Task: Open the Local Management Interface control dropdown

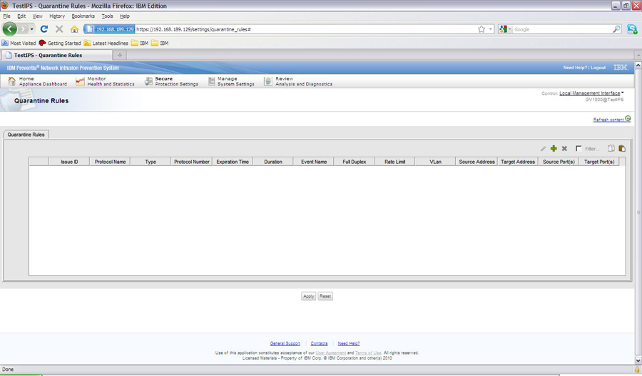Action: coord(591,93)
